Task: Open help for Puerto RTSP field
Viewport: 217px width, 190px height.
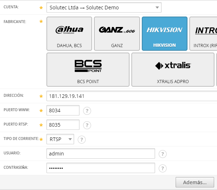Action: click(x=87, y=125)
